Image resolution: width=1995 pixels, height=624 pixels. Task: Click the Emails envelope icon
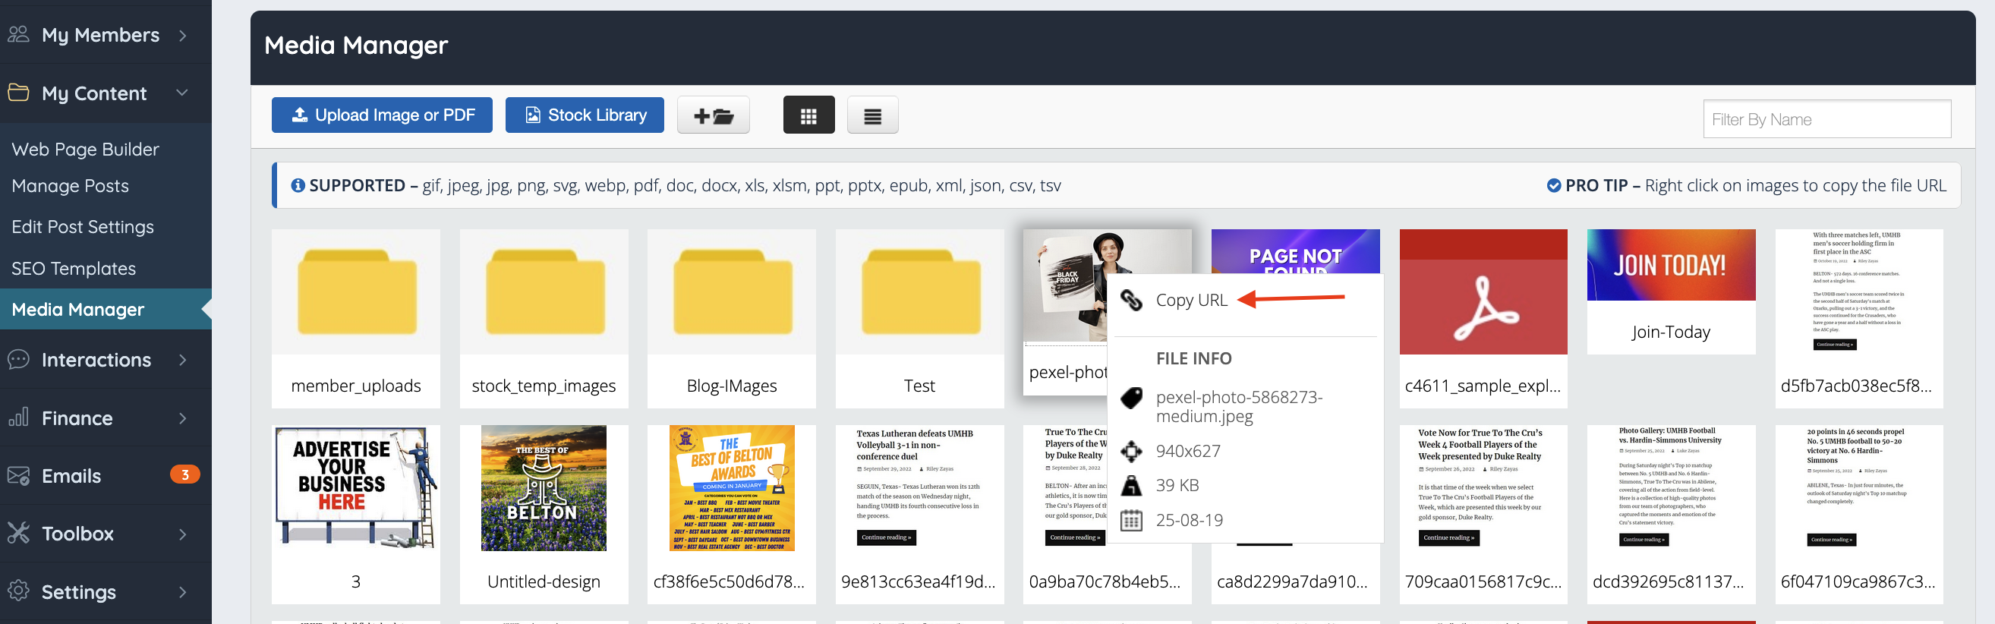point(18,475)
